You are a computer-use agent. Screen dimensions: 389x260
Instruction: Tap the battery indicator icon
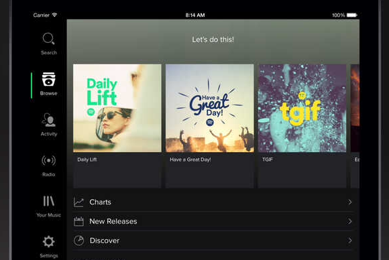pos(352,15)
